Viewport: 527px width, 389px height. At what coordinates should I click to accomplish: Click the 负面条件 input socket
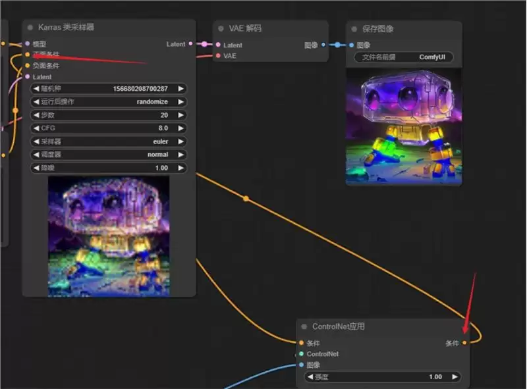pos(28,66)
